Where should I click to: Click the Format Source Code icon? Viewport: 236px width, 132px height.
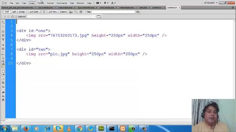(x=3, y=100)
